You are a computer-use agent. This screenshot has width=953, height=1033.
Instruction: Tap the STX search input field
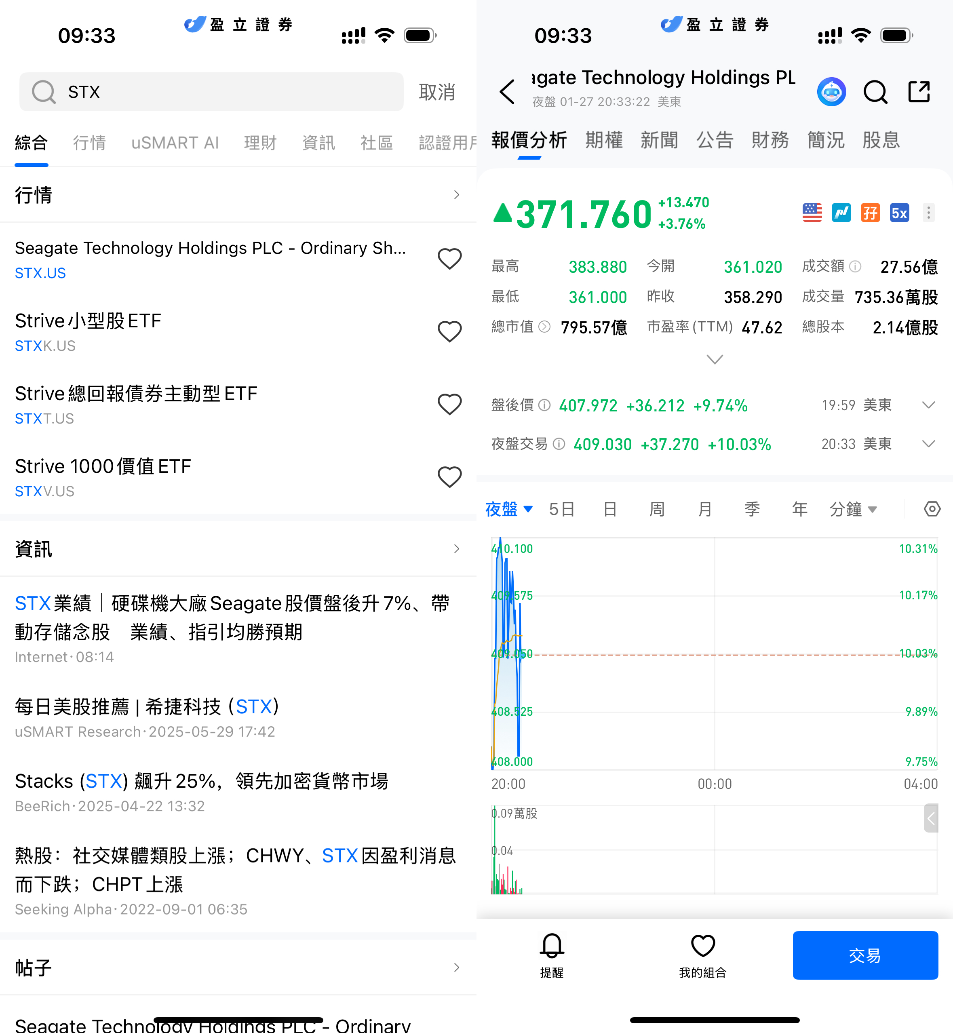(211, 92)
